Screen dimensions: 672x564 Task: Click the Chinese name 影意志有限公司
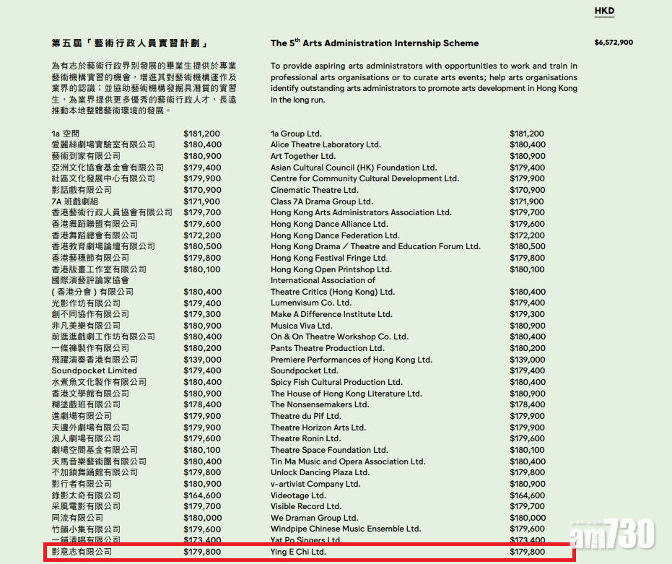82,552
